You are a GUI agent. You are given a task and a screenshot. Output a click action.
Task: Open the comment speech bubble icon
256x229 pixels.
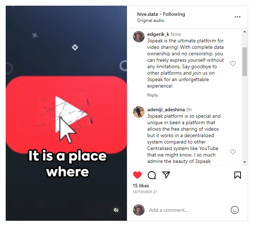point(152,175)
